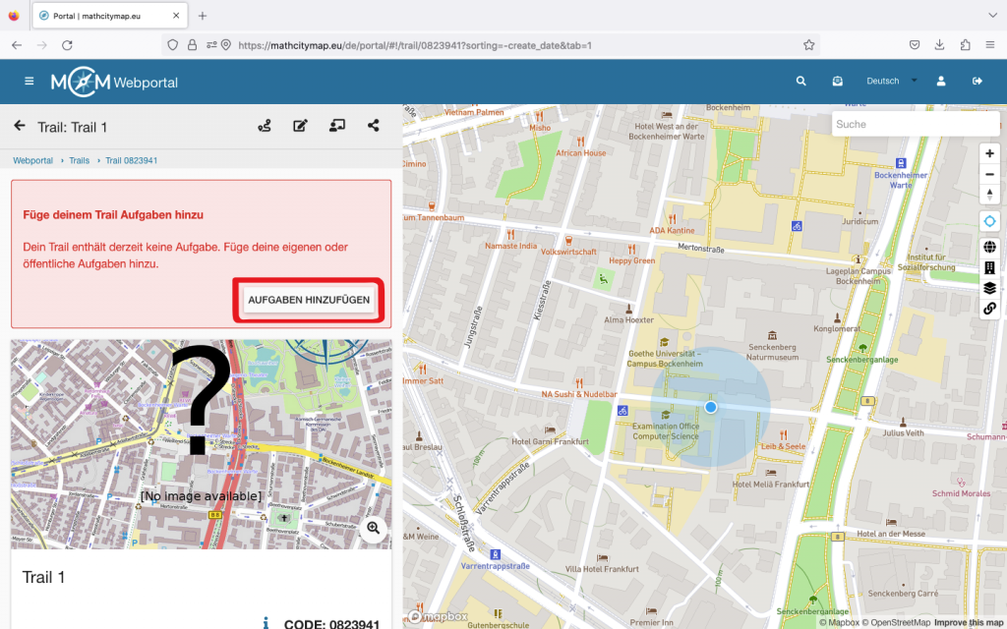Screen dimensions: 1007x629
Task: Click the logout icon
Action: pyautogui.click(x=977, y=82)
